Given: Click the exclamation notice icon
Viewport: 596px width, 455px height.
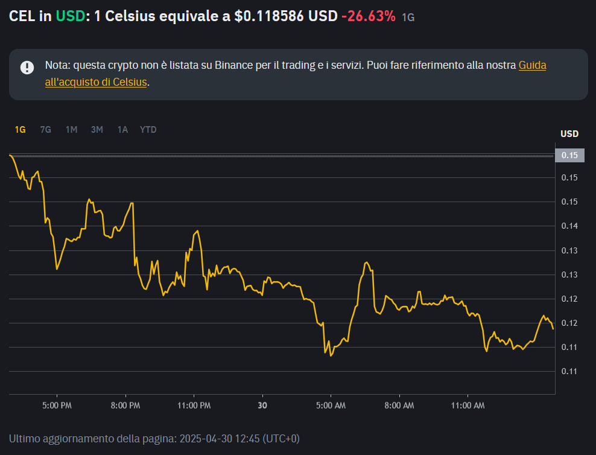Looking at the screenshot, I should (27, 67).
